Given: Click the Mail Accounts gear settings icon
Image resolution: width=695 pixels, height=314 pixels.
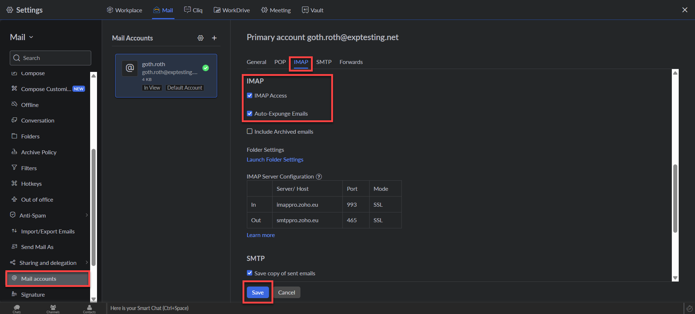Looking at the screenshot, I should tap(201, 38).
